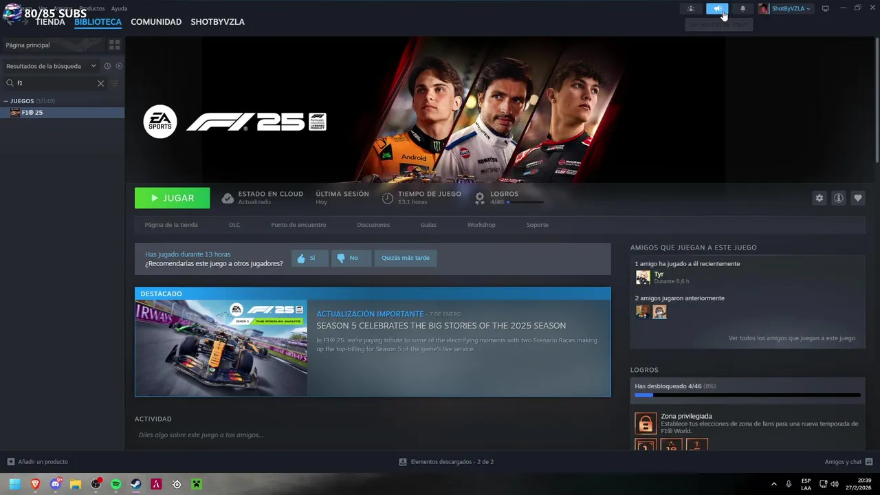Open the Workshop link
Viewport: 880px width, 495px height.
point(481,225)
